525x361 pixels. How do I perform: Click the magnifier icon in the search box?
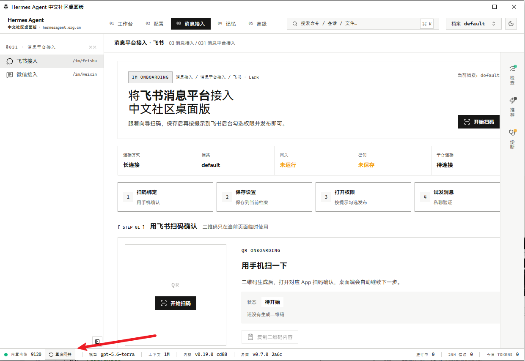point(294,24)
